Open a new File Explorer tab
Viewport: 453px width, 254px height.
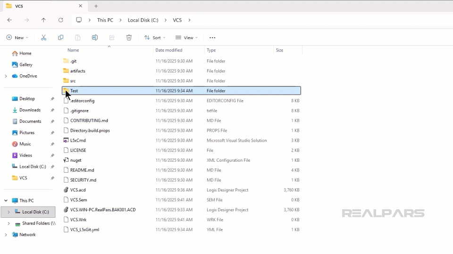[96, 6]
